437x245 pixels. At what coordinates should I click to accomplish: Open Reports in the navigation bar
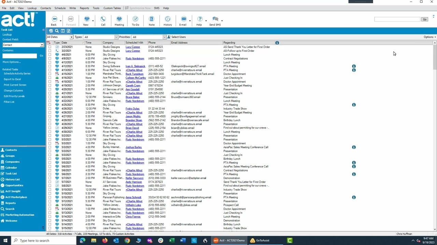point(10,203)
